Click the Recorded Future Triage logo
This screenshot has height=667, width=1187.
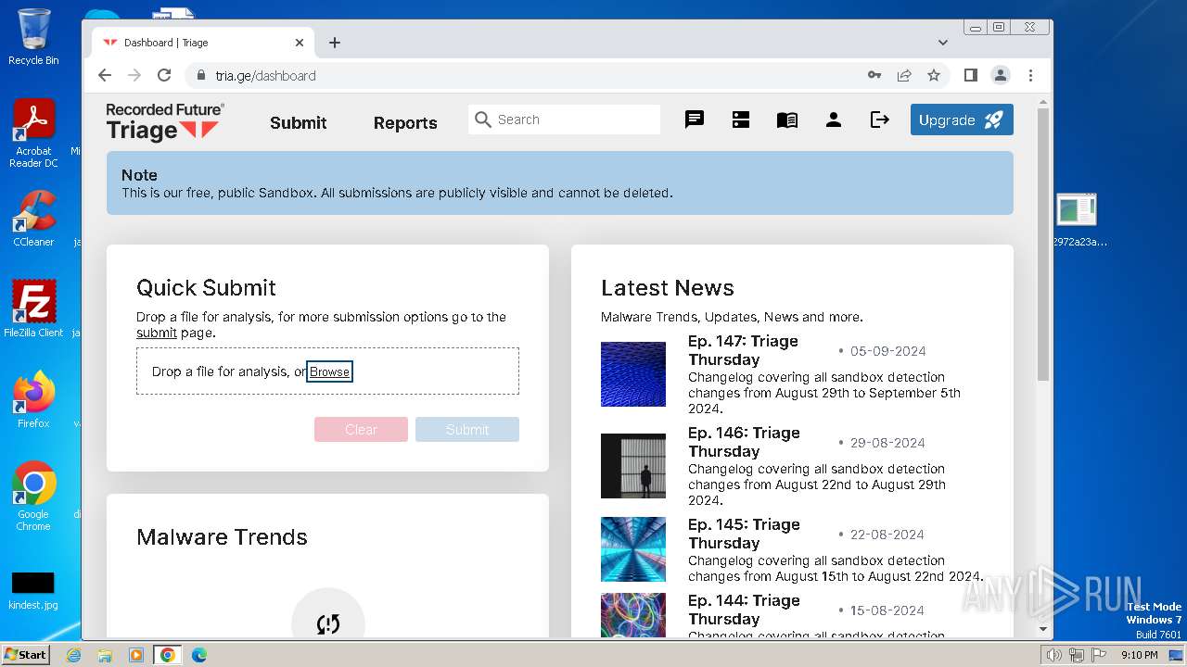coord(165,121)
